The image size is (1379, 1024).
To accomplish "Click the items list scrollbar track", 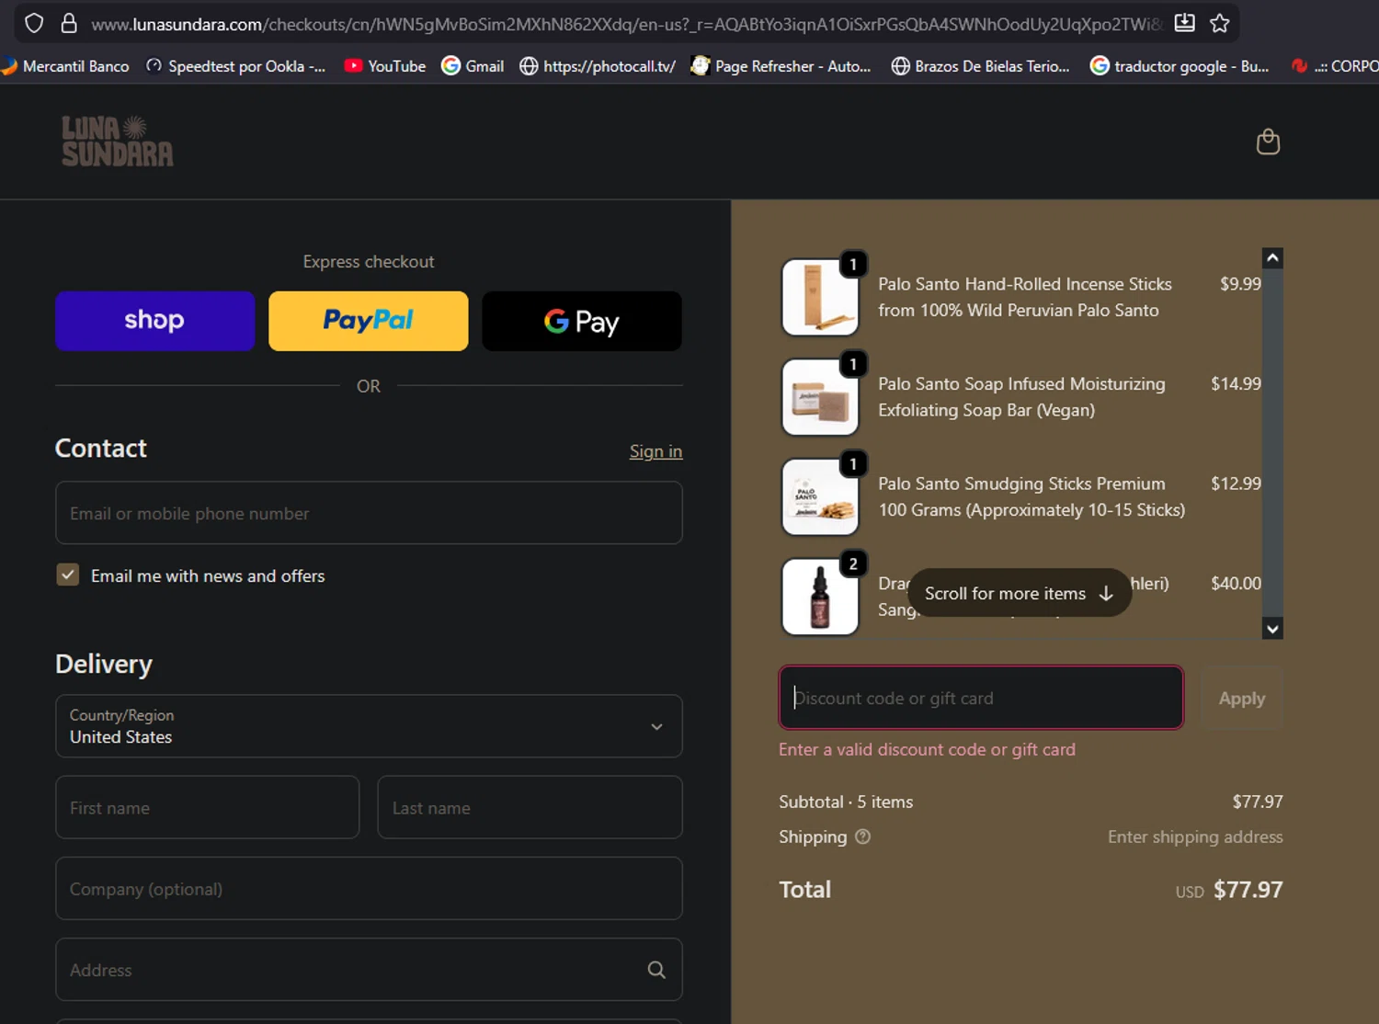I will coord(1272,441).
